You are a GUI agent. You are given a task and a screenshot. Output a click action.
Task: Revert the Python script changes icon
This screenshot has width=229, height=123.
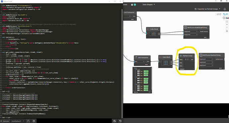coord(120,121)
